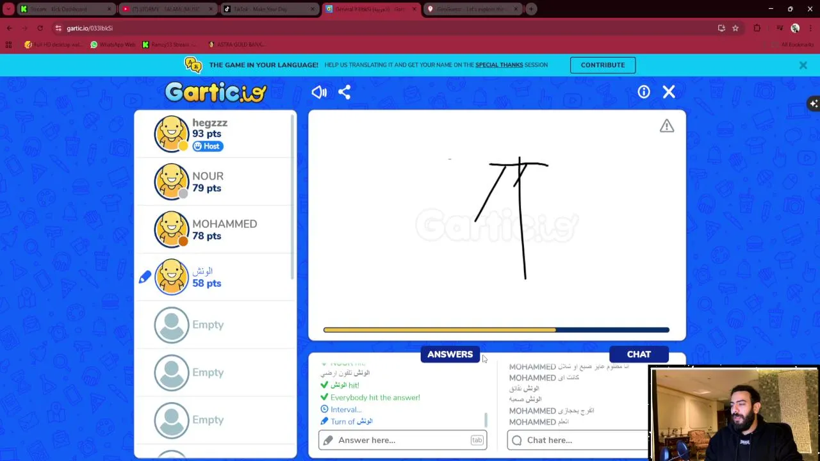Click the answers feed scrollbar
The width and height of the screenshot is (820, 461).
click(486, 420)
